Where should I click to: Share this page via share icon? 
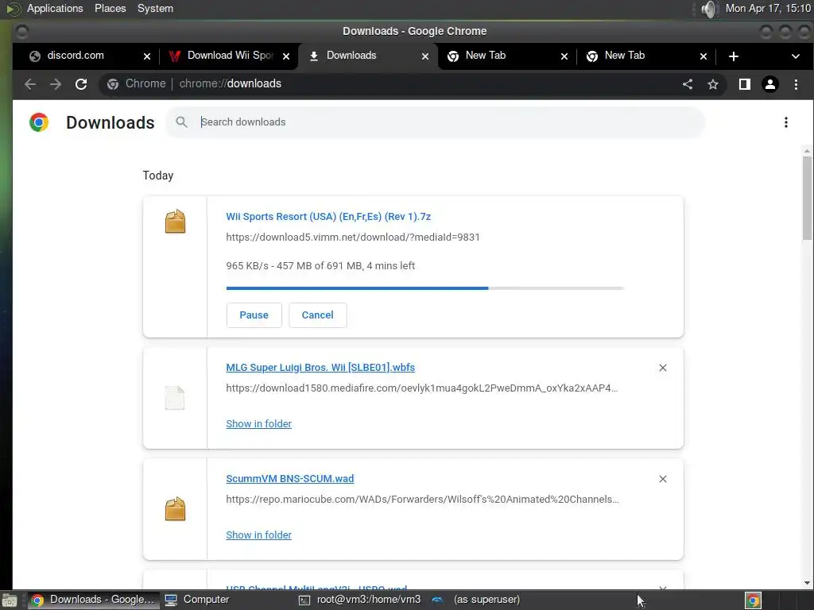[x=688, y=84]
